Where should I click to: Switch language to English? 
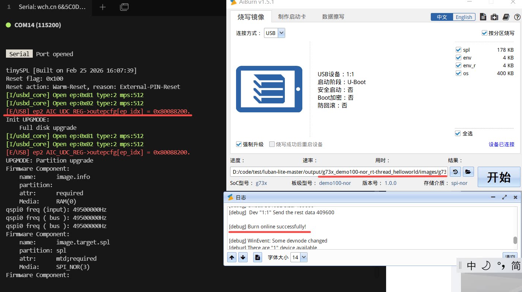[x=464, y=17]
